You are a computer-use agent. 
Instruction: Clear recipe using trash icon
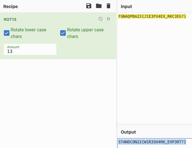(x=108, y=6)
